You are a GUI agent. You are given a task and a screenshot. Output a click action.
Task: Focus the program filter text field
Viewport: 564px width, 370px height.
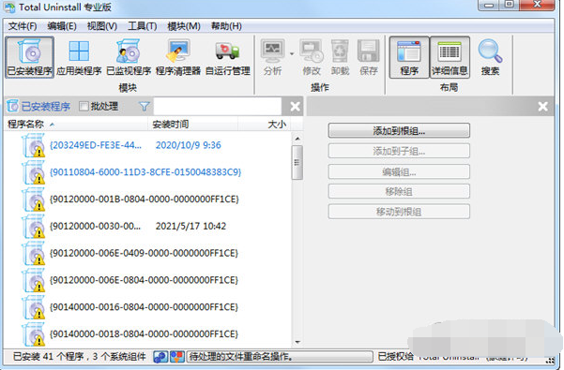click(218, 106)
